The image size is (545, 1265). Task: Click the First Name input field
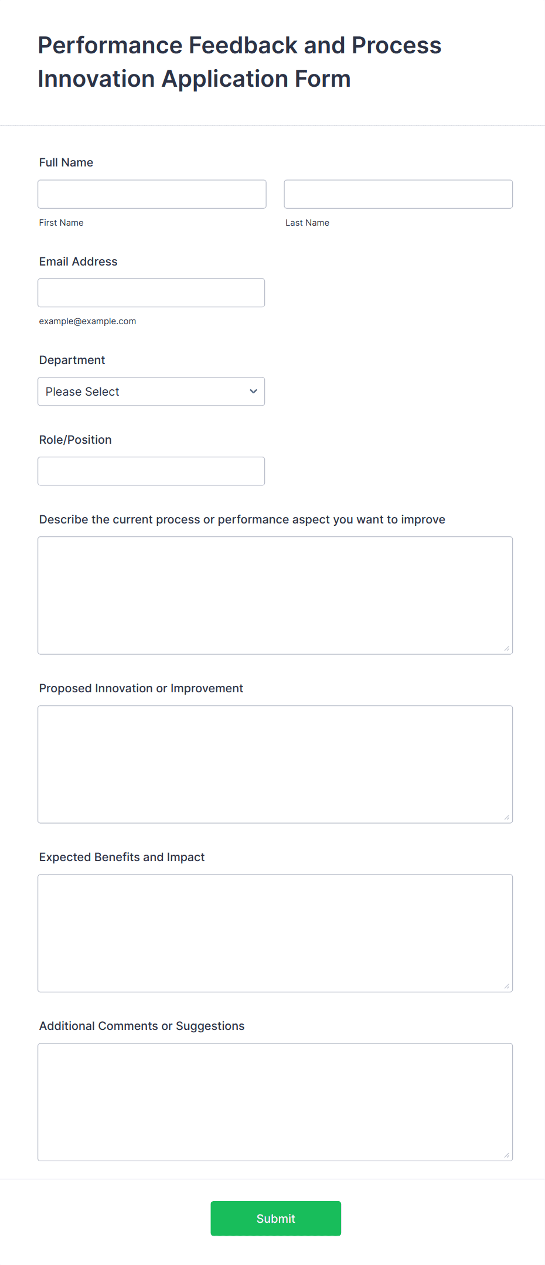coord(152,194)
